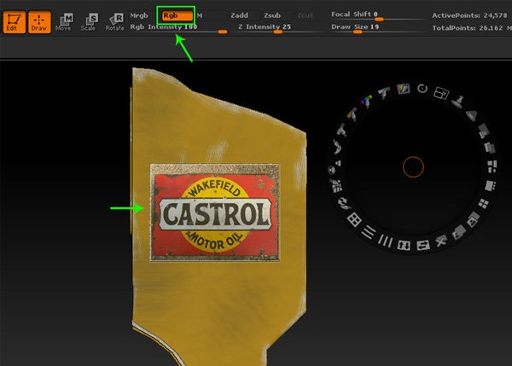Click the Tile Selected icon on dial
512x366 pixels.
(491, 186)
